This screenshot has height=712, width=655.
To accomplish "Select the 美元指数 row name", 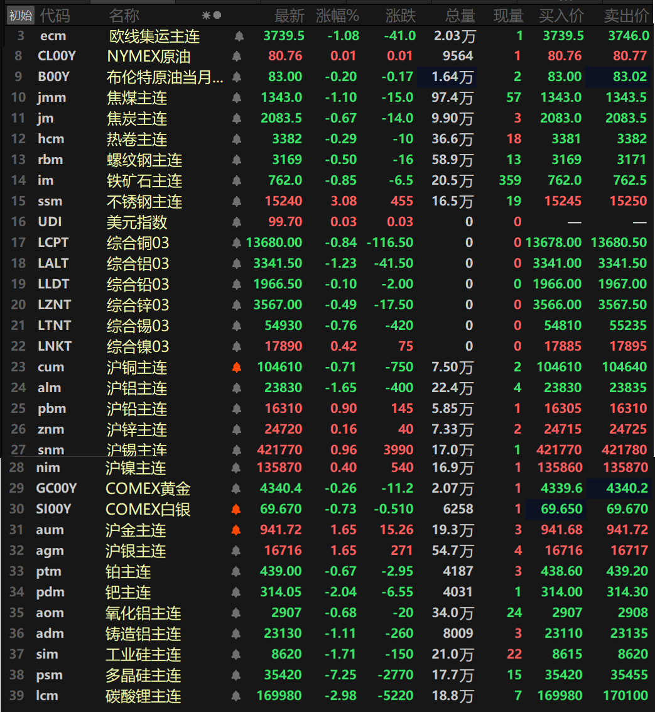I will (137, 222).
